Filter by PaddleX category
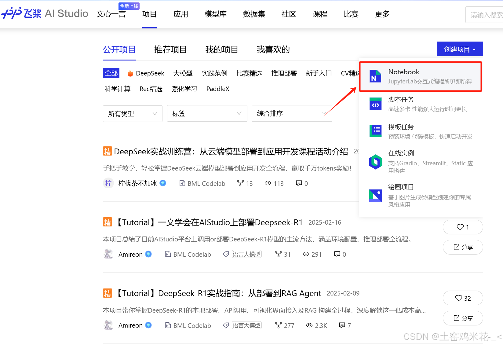This screenshot has width=503, height=345. pyautogui.click(x=218, y=89)
